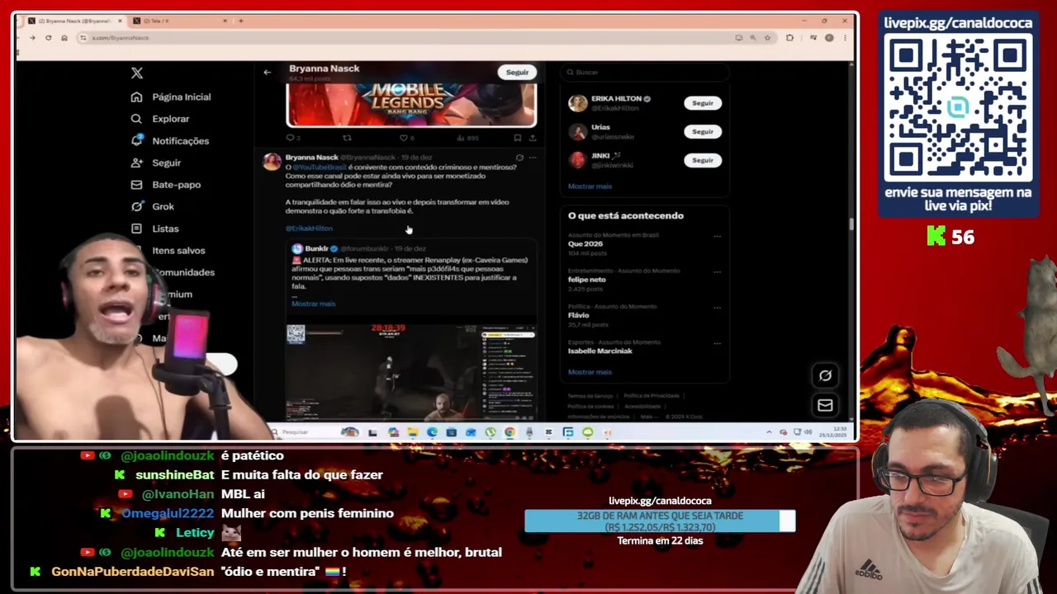Click Mostrar mais under trending topics

pyautogui.click(x=590, y=372)
